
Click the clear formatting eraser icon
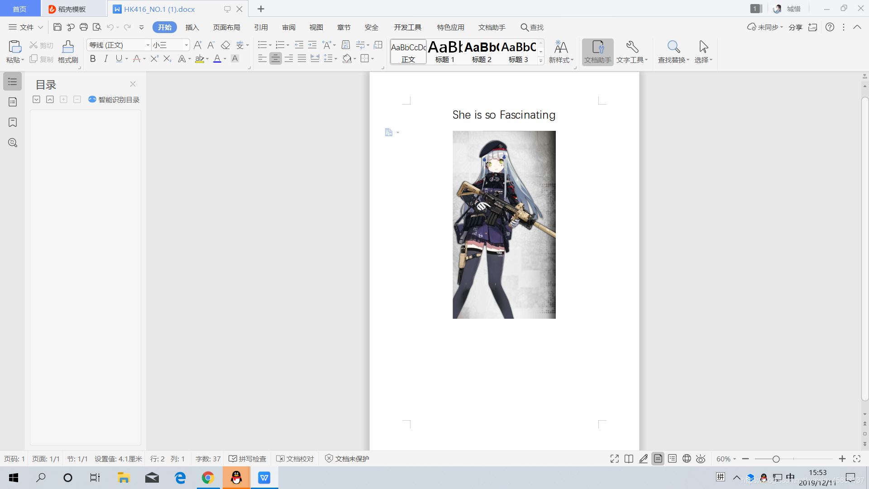[225, 45]
